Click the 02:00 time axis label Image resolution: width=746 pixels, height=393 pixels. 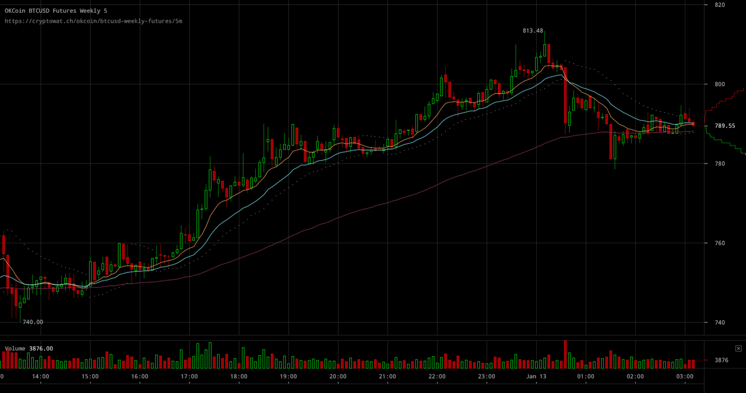[635, 376]
